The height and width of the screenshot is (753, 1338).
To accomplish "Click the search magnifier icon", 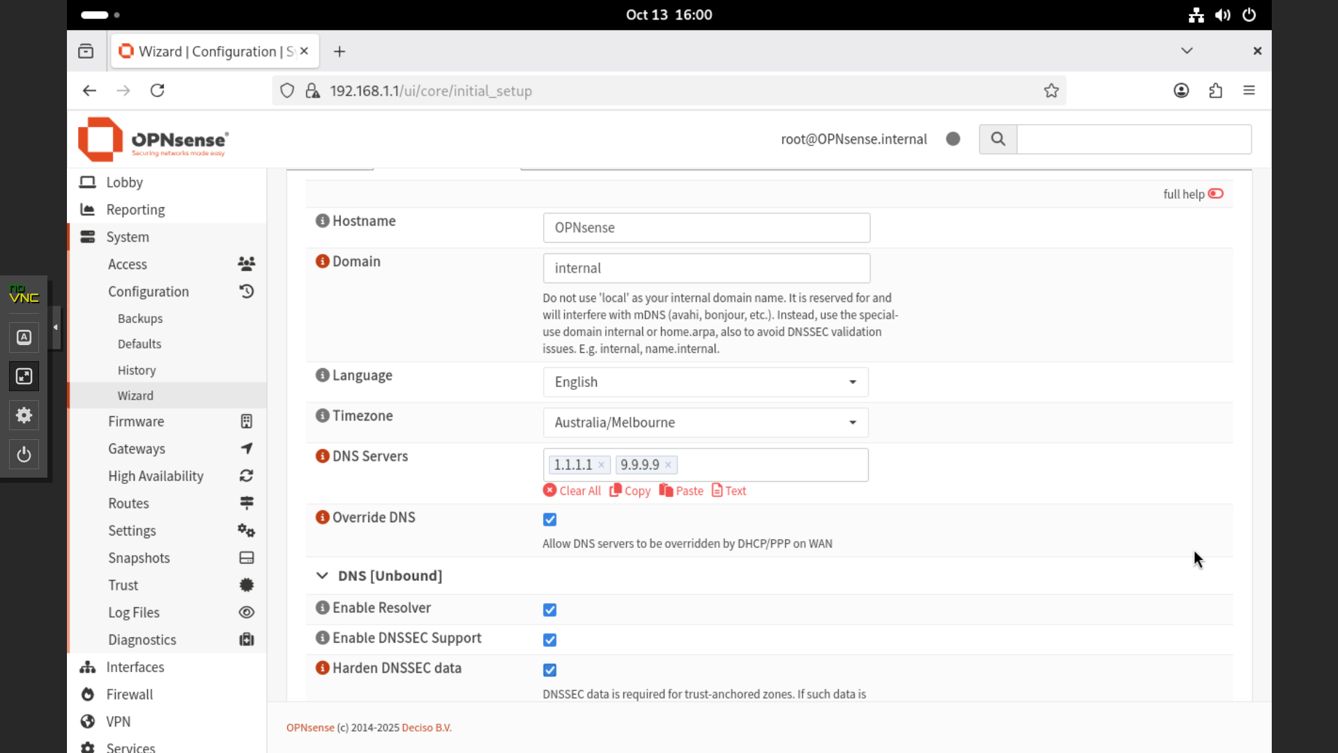I will 998,139.
